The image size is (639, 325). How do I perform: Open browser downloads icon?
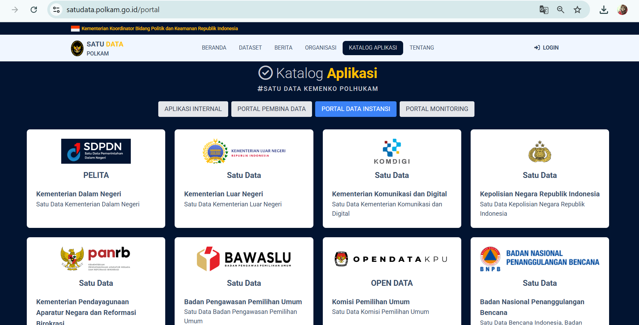pos(604,10)
